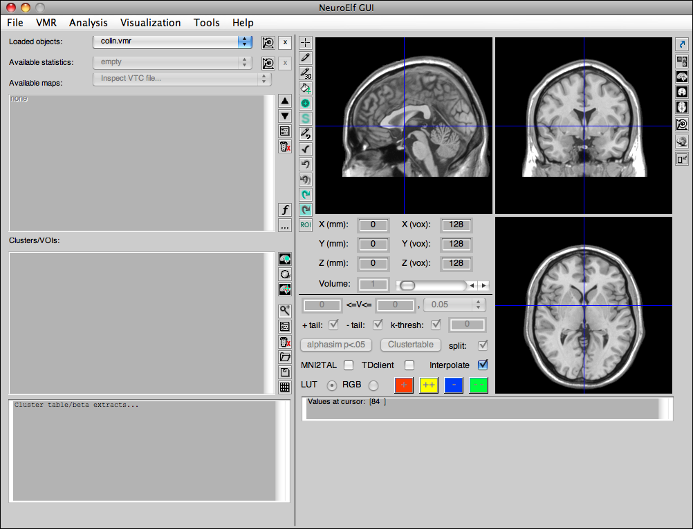The image size is (693, 529).
Task: Open the Analysis menu
Action: [89, 23]
